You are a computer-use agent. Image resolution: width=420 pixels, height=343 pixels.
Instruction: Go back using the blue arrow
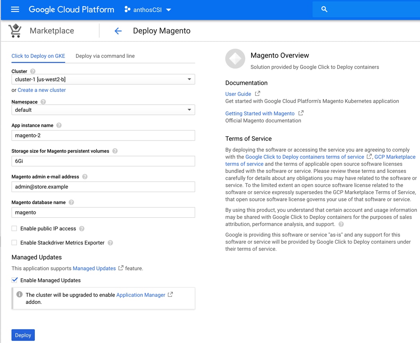[118, 31]
